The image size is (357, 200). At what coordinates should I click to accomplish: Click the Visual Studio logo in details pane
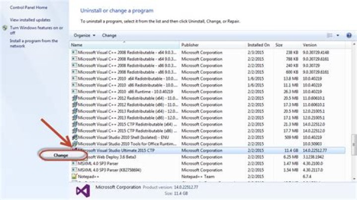(83, 191)
